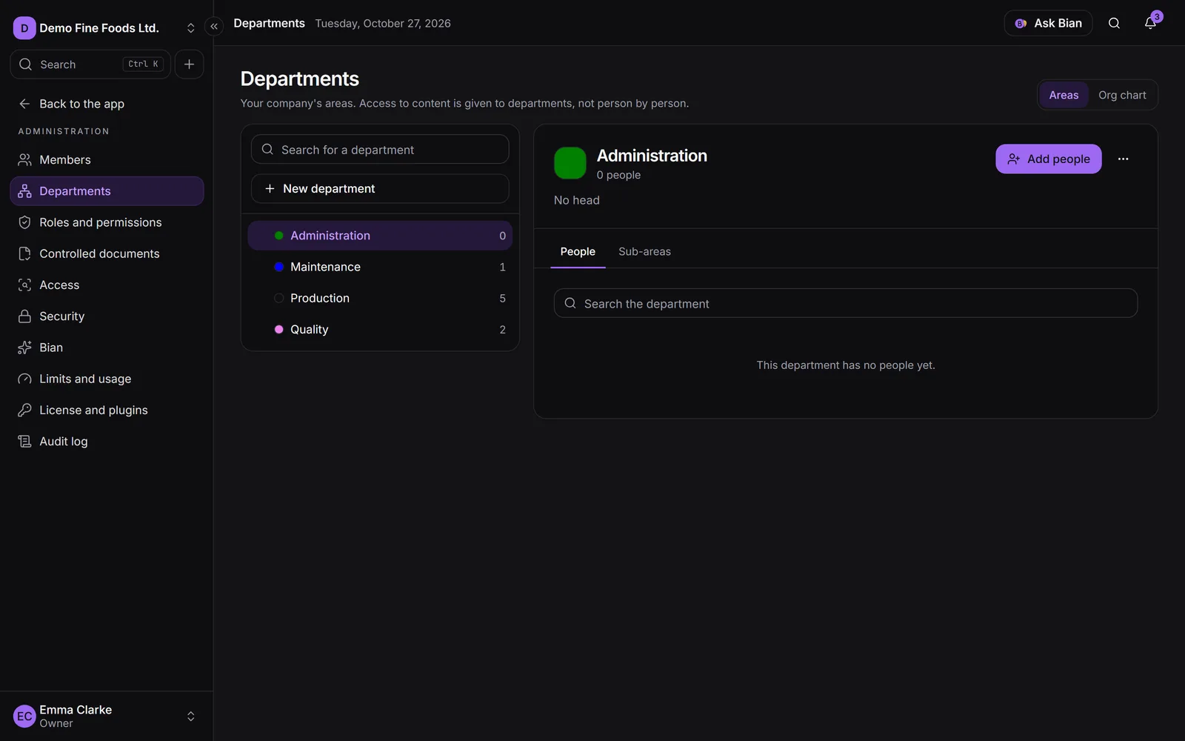1185x741 pixels.
Task: Select the Production department row
Action: click(380, 298)
